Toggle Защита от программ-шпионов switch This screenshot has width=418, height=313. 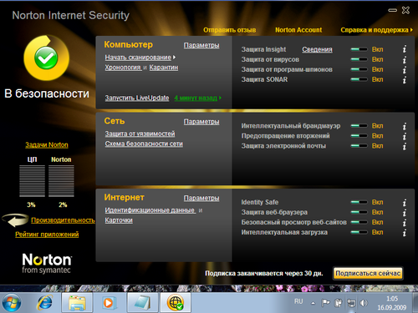pyautogui.click(x=359, y=69)
